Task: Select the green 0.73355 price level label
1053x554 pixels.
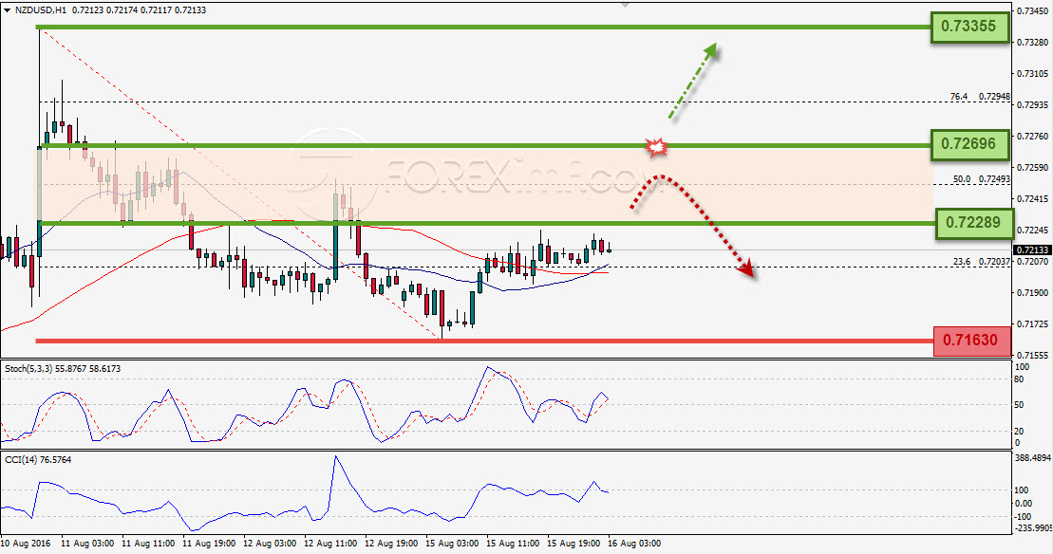Action: 969,27
